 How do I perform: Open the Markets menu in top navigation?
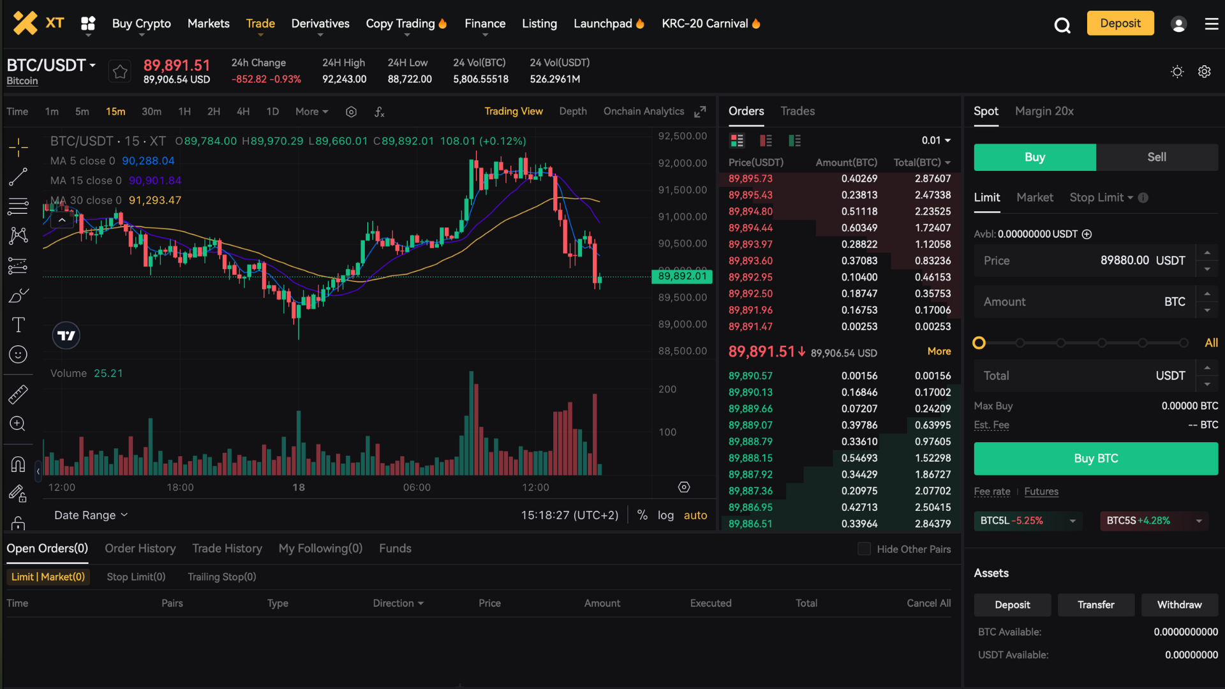pyautogui.click(x=208, y=24)
